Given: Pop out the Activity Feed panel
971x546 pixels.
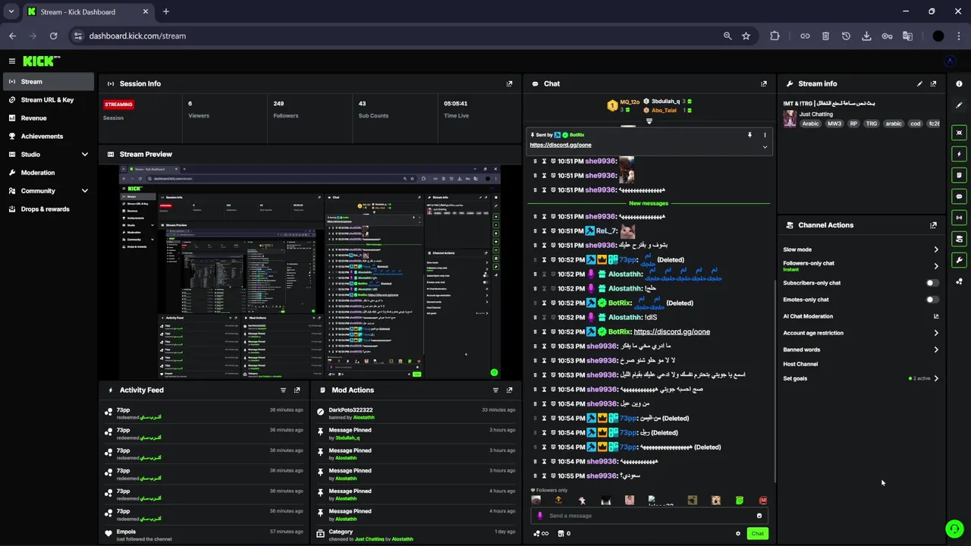Looking at the screenshot, I should [x=297, y=390].
